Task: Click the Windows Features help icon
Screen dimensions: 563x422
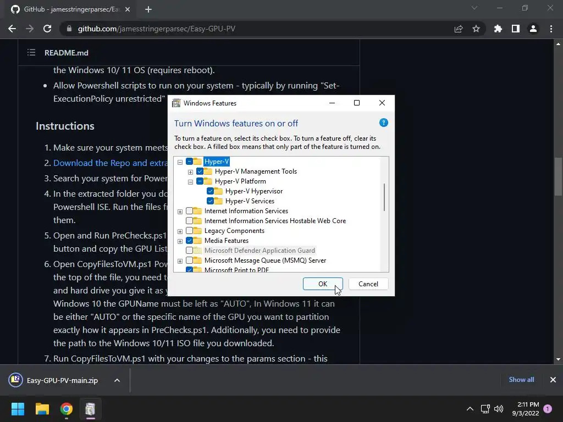Action: click(x=383, y=123)
